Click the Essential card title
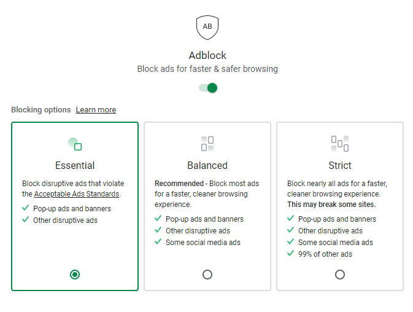The width and height of the screenshot is (413, 312). click(75, 165)
